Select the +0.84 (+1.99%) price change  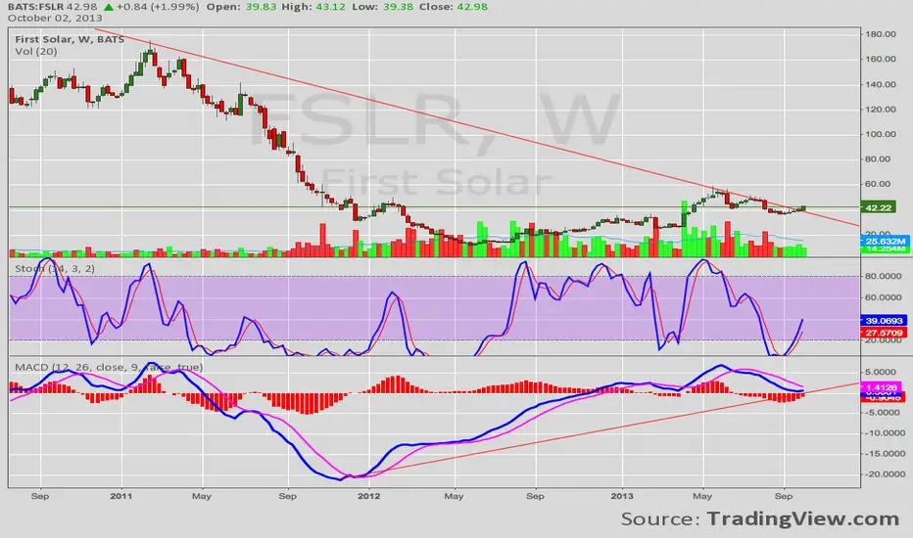(159, 7)
